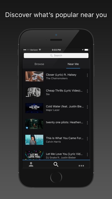Select title 'Closer (Lyric) ft. Halsey'
Viewport: 112px width, 199px height.
[x=61, y=75]
